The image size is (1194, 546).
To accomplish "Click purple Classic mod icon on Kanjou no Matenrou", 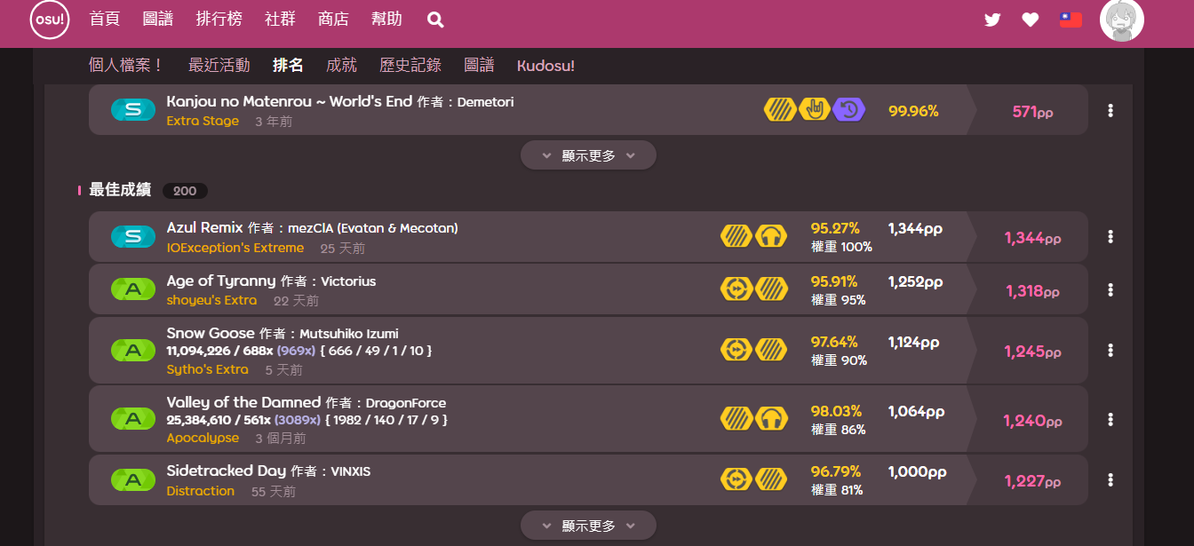I will (849, 110).
